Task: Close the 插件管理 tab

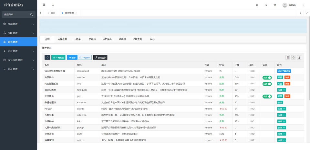Action: [x=77, y=13]
